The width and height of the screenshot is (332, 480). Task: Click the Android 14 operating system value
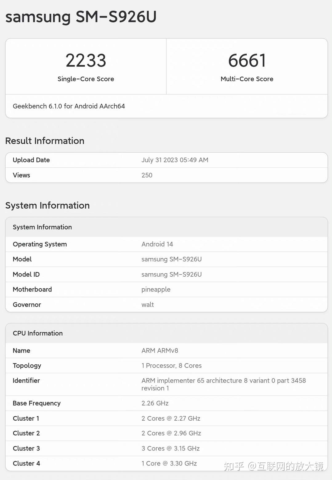tap(157, 244)
